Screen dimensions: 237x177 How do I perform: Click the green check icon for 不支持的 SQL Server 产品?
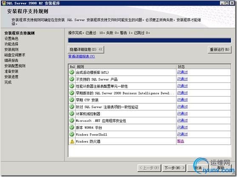(x=72, y=79)
